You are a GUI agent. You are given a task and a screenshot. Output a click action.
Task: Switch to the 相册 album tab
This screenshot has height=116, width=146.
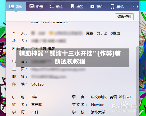coord(36,7)
